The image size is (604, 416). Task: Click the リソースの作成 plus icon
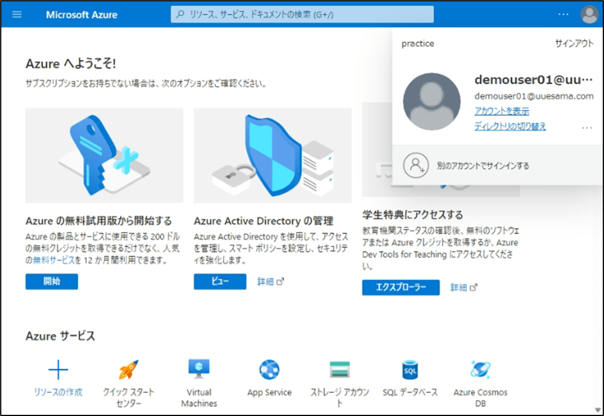58,369
